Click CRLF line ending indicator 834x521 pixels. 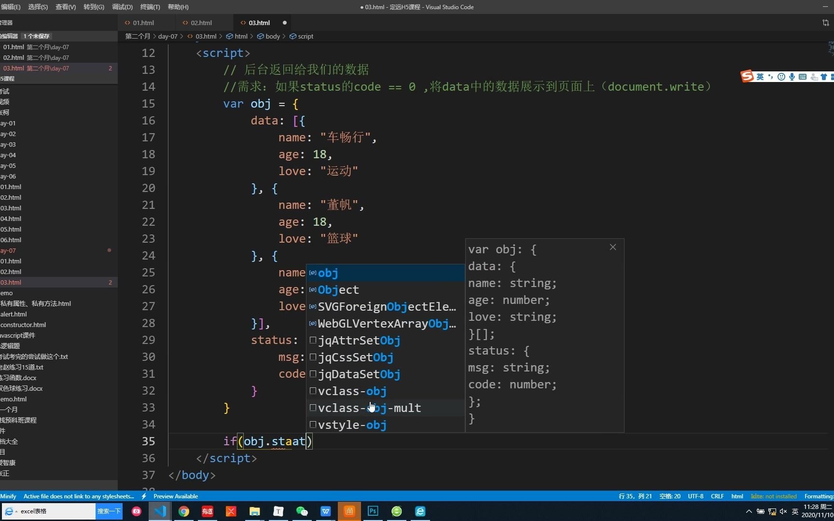[717, 496]
